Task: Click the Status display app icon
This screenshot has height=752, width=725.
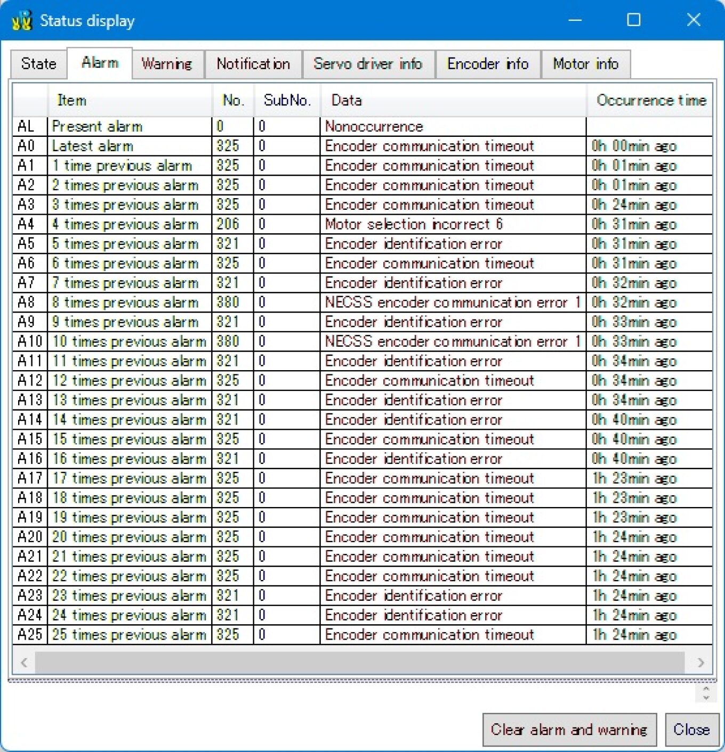Action: click(21, 20)
